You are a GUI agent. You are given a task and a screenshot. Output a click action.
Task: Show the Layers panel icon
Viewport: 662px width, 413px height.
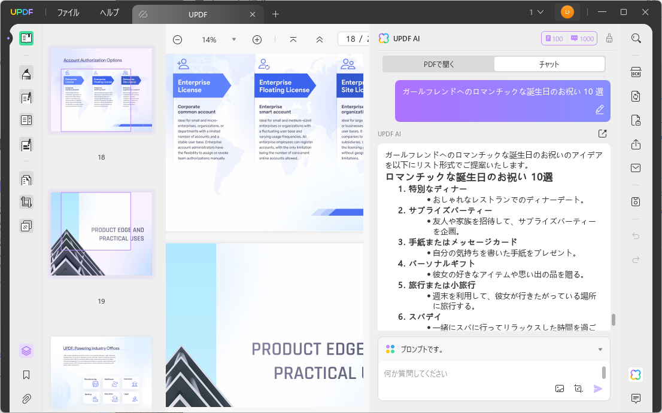(26, 351)
